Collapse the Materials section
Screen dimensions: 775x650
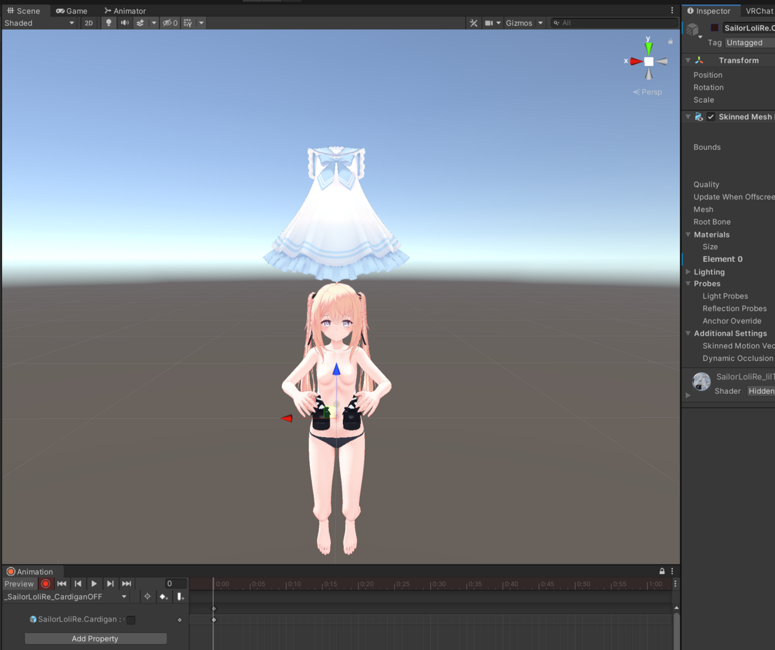pyautogui.click(x=688, y=234)
